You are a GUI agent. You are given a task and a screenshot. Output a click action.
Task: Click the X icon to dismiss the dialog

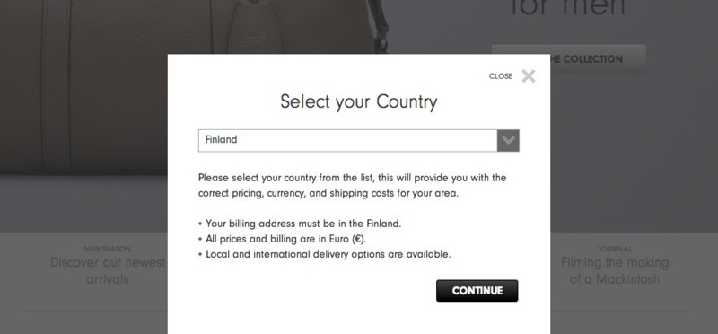(528, 76)
